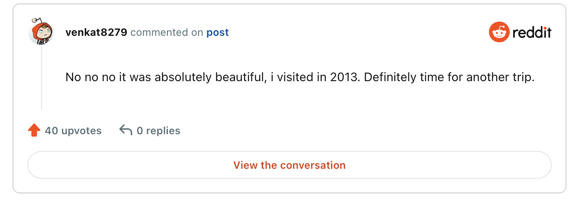585x202 pixels.
Task: Click the View the conversation button
Action: coord(289,165)
